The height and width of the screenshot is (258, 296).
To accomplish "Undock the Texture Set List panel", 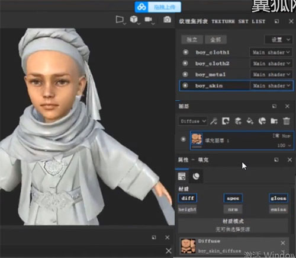I will point(276,21).
